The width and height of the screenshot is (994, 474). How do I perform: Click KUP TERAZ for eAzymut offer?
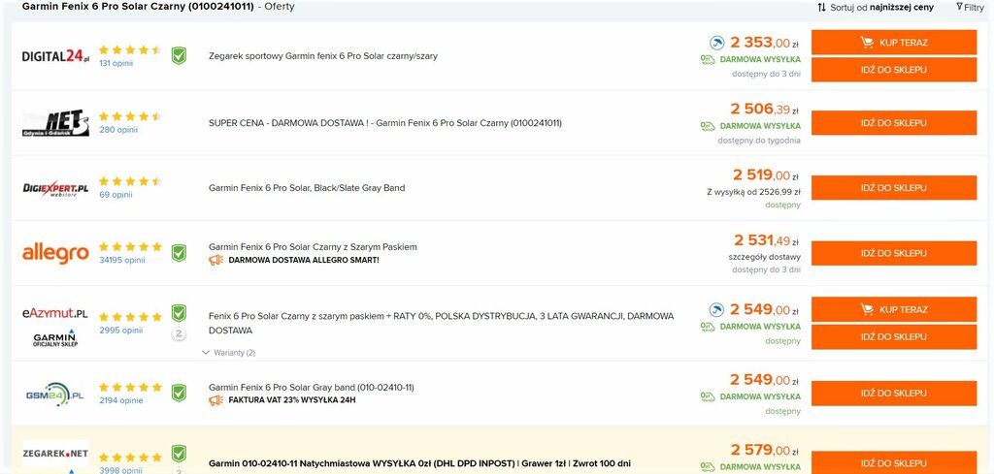coord(894,309)
